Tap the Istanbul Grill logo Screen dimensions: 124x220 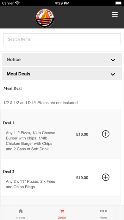pos(45,18)
